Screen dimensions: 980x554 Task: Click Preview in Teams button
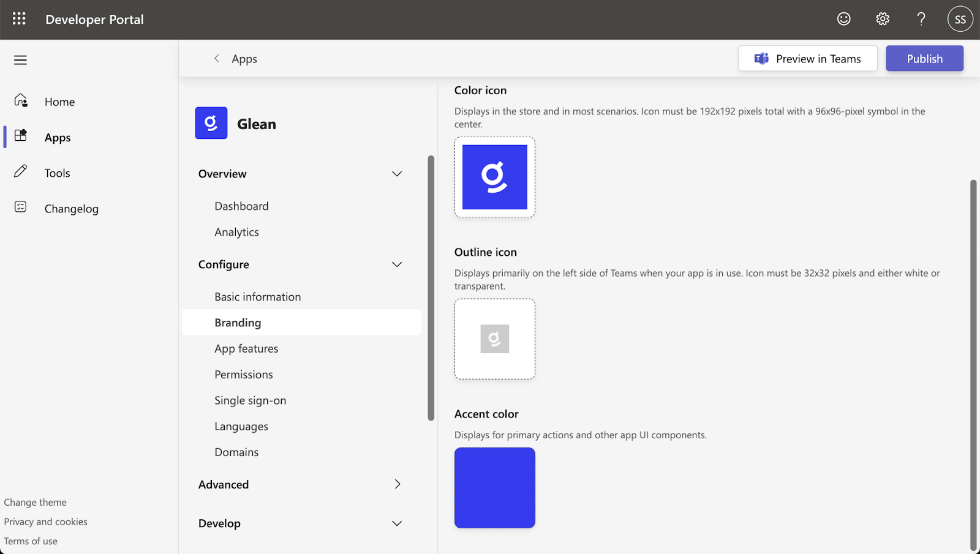tap(808, 59)
